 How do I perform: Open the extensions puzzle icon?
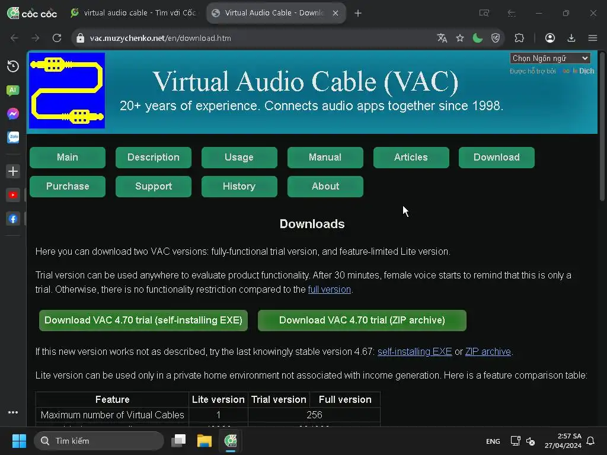[519, 38]
